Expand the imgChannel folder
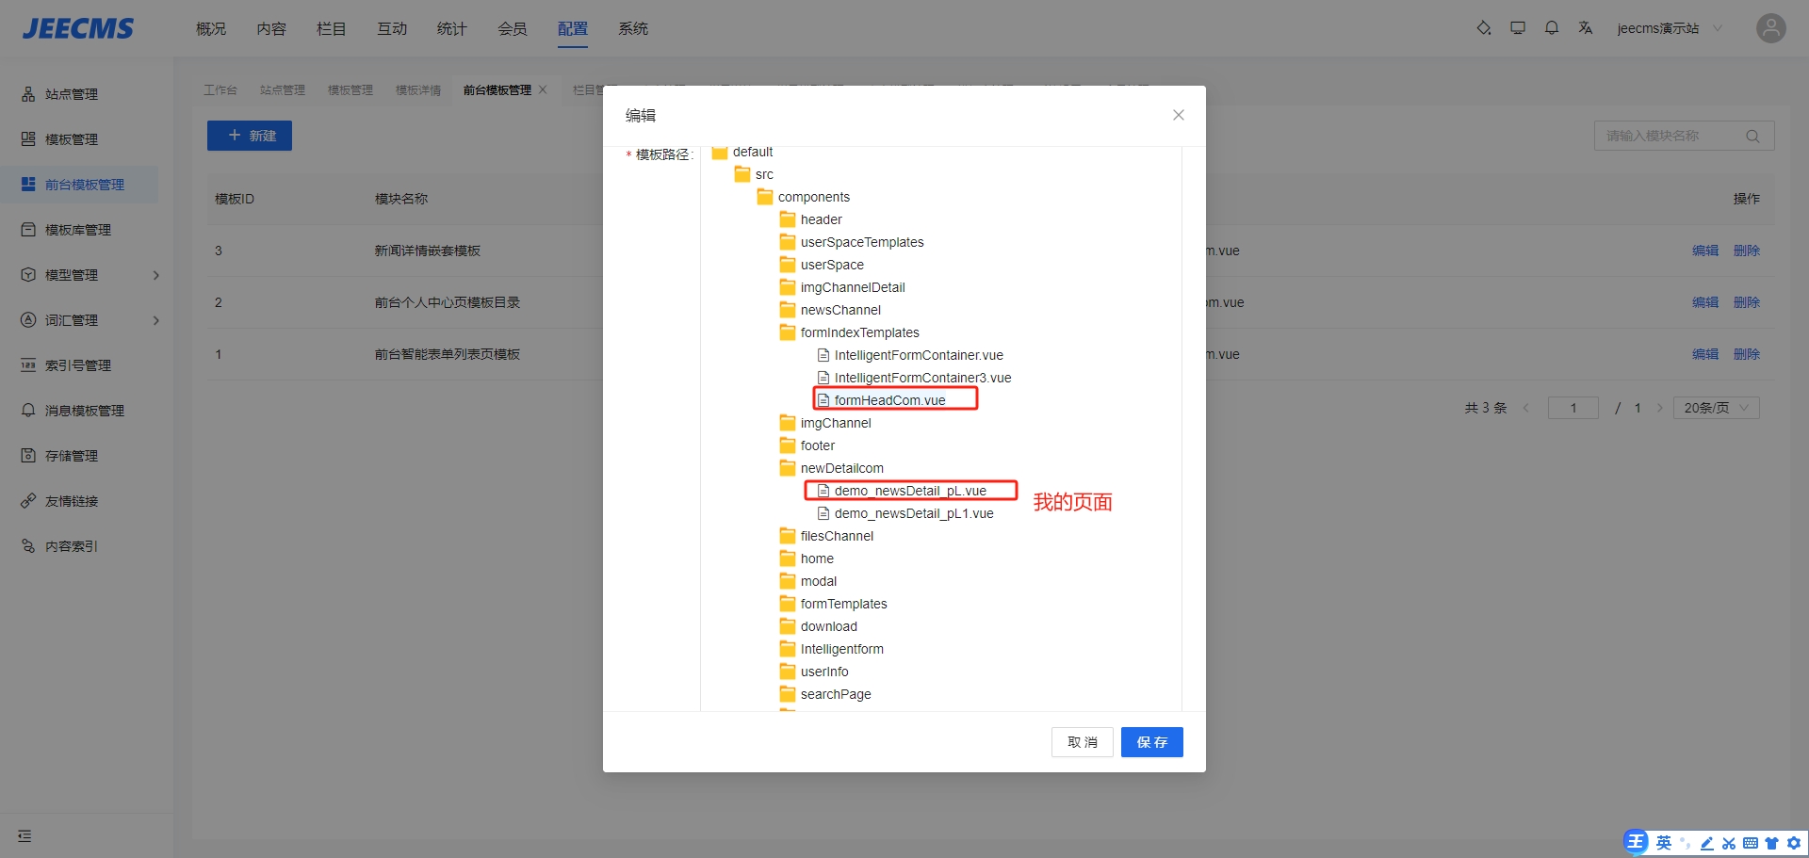1809x858 pixels. (835, 423)
